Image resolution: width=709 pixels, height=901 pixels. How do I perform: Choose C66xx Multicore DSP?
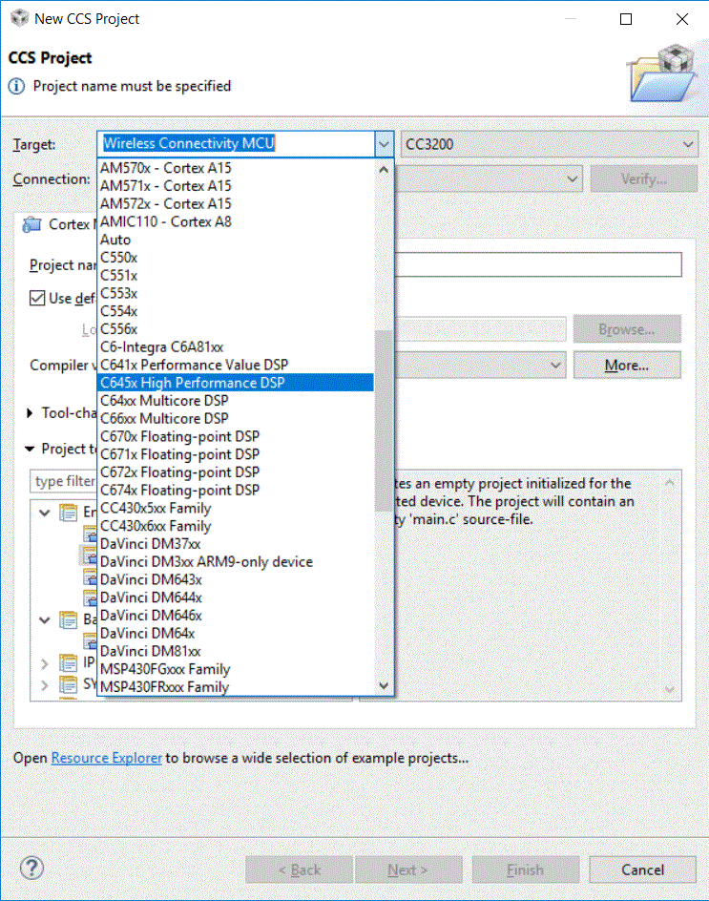pos(236,418)
